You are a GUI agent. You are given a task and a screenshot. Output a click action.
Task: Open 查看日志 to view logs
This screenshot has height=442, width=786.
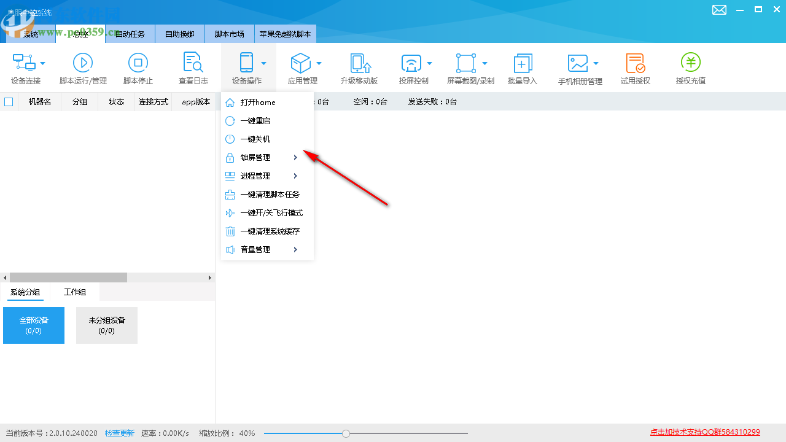[x=193, y=68]
